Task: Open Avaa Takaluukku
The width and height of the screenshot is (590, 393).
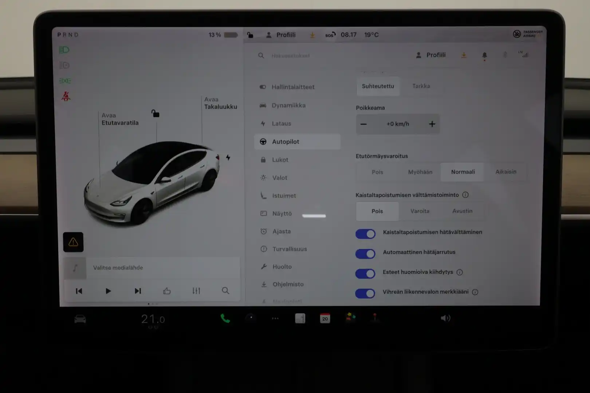Action: [x=221, y=103]
